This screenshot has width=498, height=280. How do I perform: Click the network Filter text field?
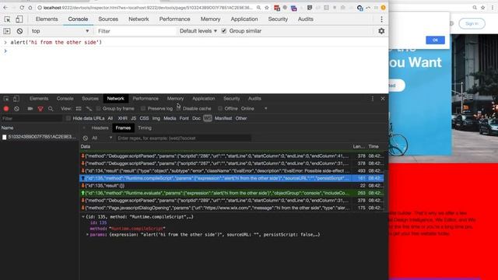(x=31, y=118)
